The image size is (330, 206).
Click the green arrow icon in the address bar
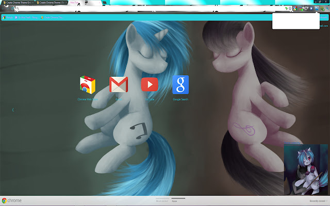(286, 9)
